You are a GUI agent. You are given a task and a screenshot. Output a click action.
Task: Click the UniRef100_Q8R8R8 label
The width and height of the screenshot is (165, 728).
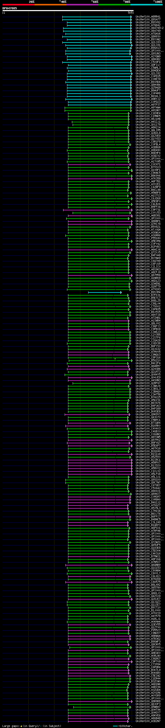148,701
